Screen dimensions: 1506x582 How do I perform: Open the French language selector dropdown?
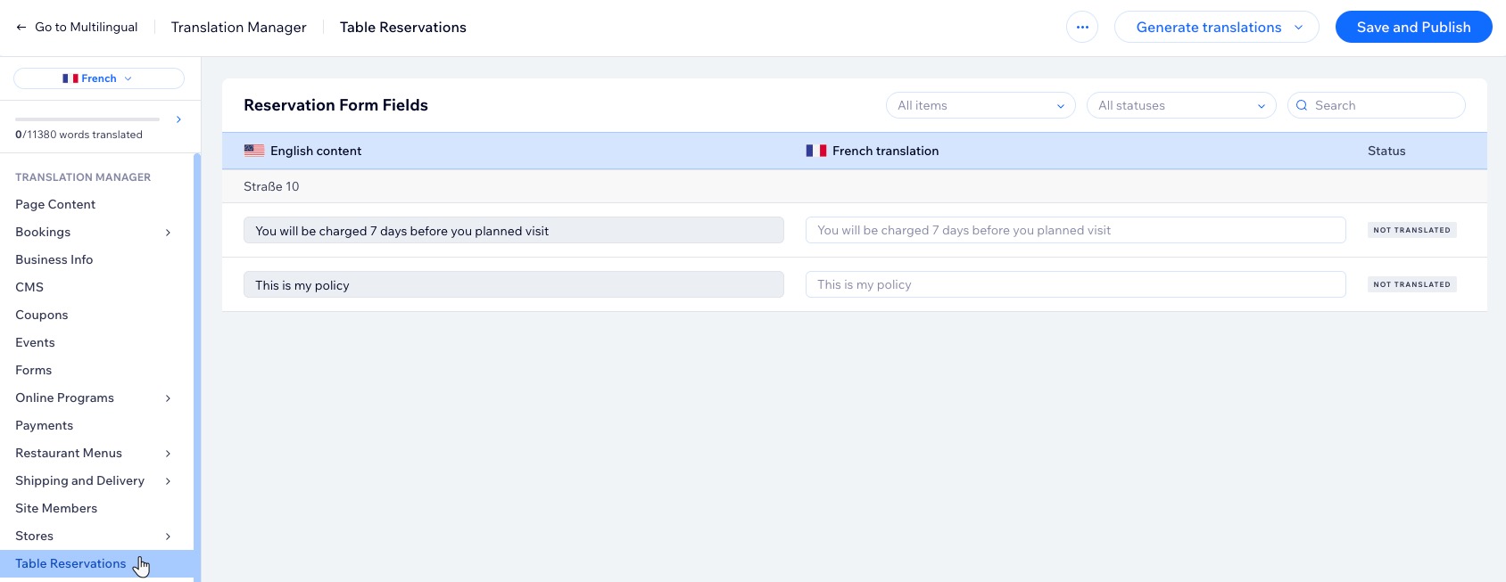tap(99, 78)
